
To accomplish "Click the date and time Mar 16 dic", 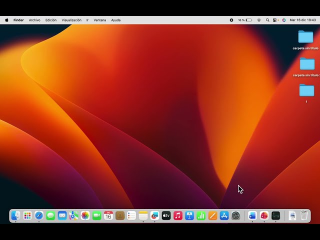I will (x=302, y=20).
